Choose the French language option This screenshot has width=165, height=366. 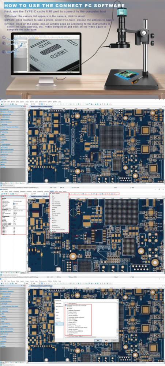(68, 314)
